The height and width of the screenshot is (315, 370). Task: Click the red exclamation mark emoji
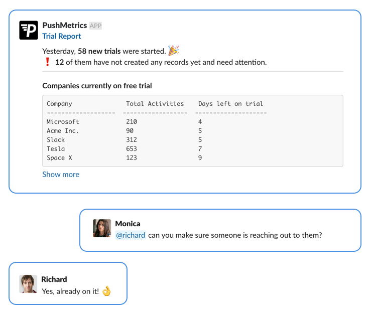(47, 62)
